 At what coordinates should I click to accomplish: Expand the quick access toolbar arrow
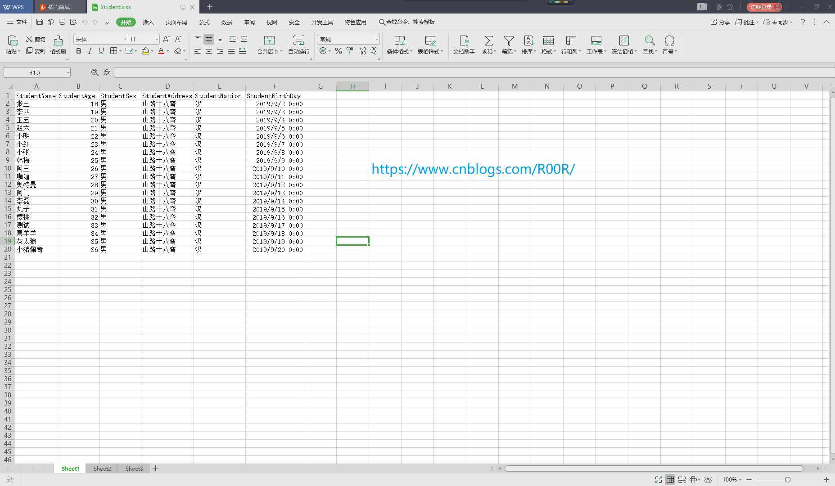107,22
